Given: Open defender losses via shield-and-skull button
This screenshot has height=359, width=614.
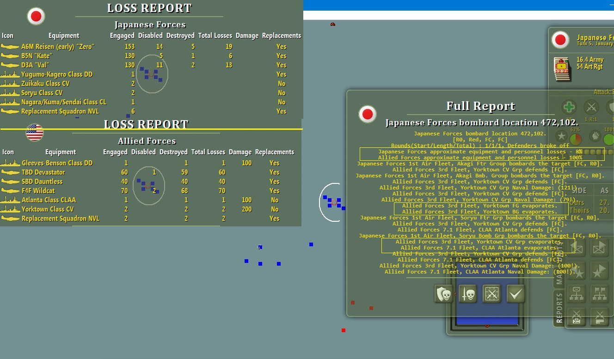Looking at the screenshot, I should [x=444, y=294].
